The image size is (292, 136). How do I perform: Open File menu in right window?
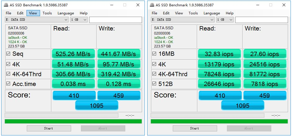tap(154, 13)
